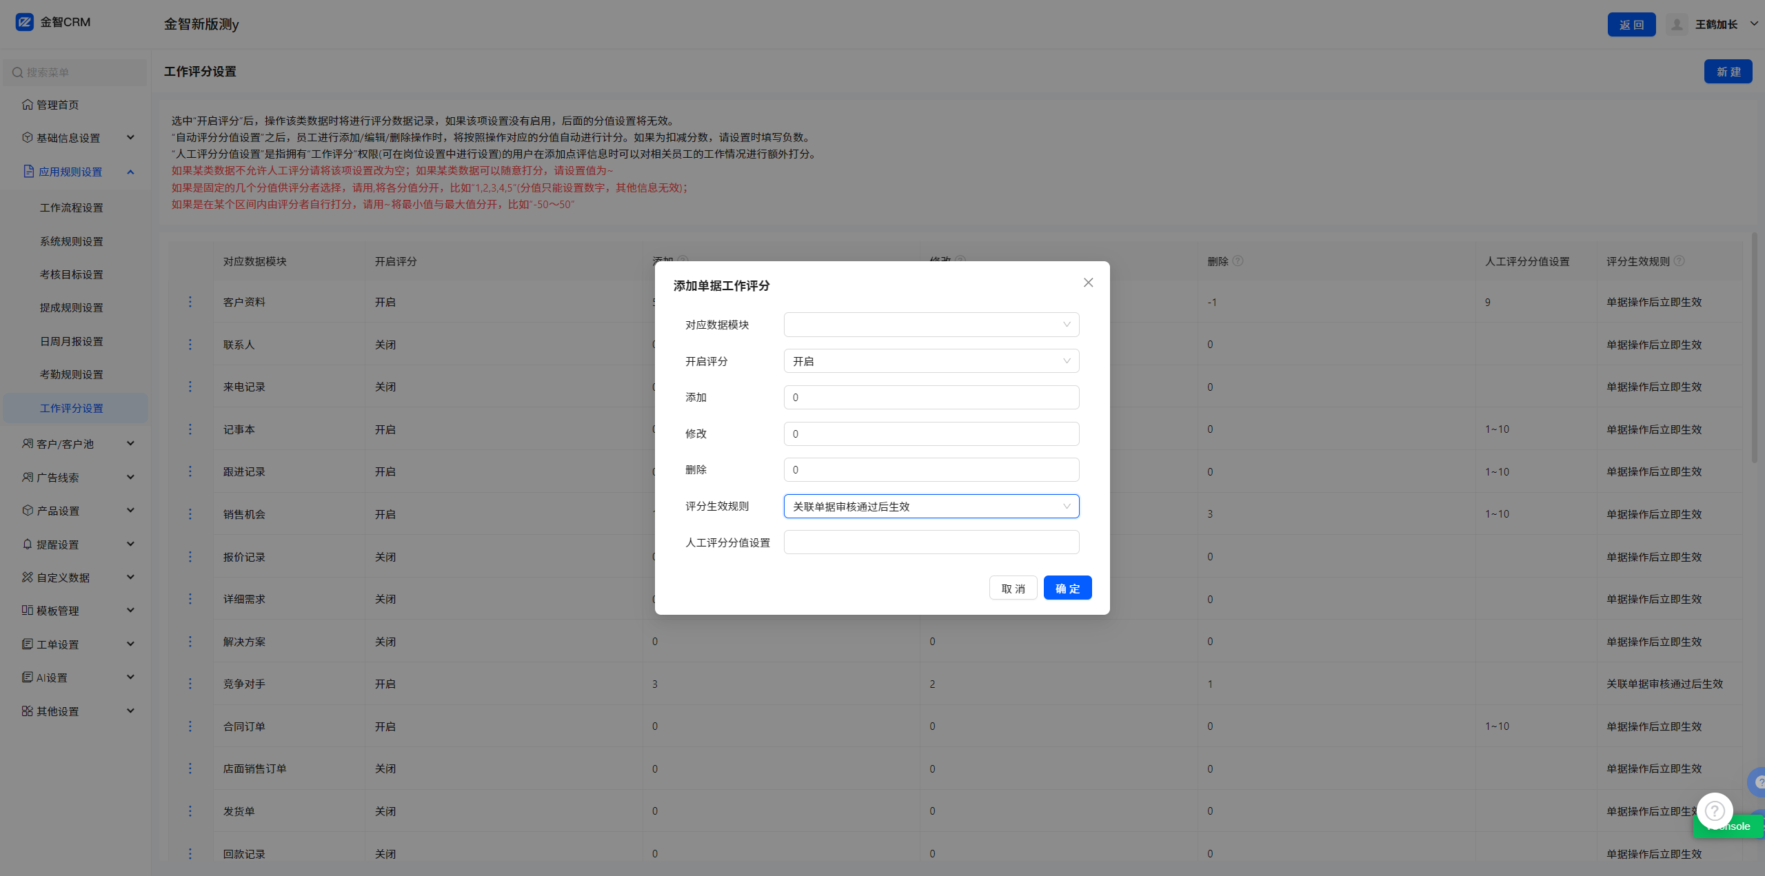The image size is (1765, 876).
Task: Click the 搜索菜单 search box
Action: click(x=76, y=72)
